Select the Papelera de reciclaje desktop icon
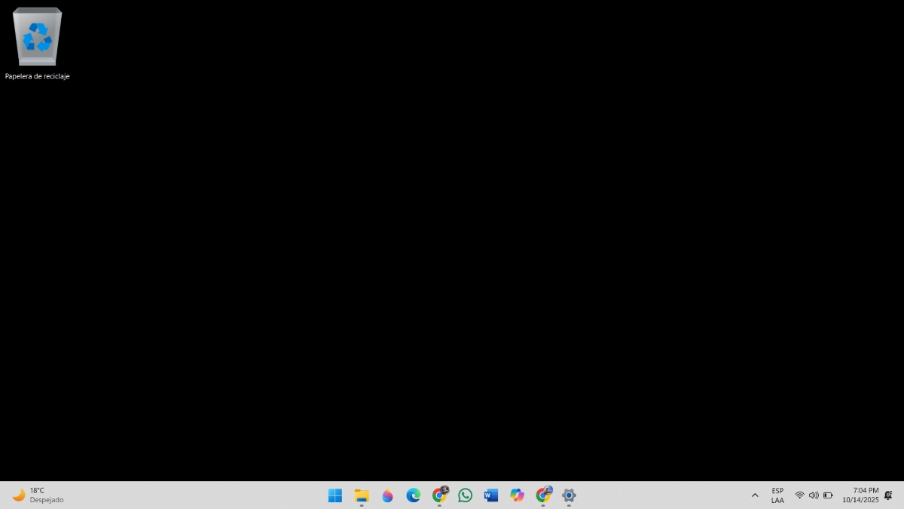Image resolution: width=904 pixels, height=509 pixels. [x=37, y=37]
